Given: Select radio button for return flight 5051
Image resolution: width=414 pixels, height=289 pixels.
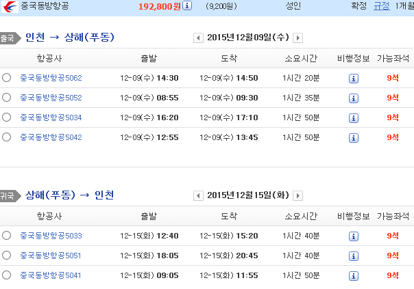Looking at the screenshot, I should (6, 255).
